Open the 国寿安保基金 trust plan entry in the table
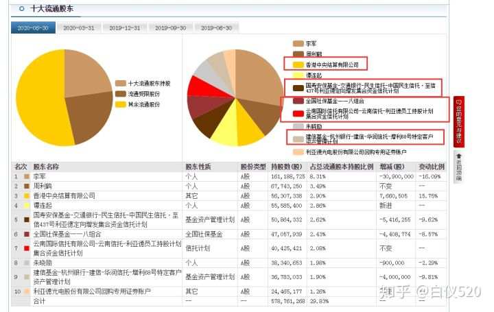Viewport: 494px width, 312px height. pos(106,219)
